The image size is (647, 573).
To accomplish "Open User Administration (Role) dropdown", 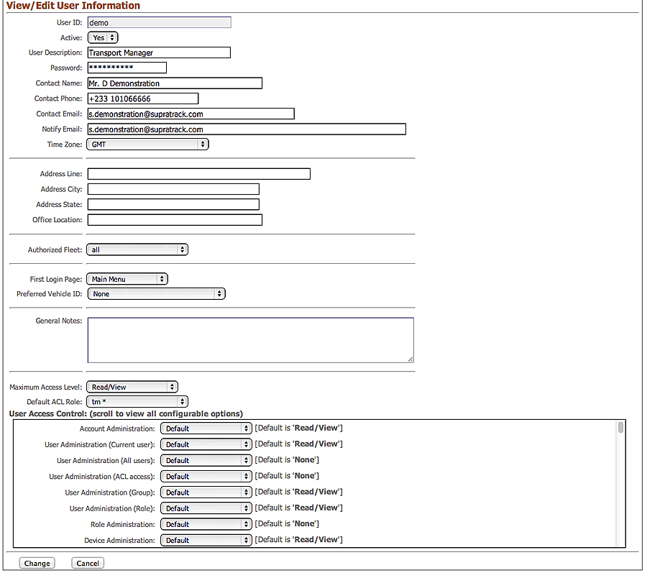I will click(x=206, y=508).
